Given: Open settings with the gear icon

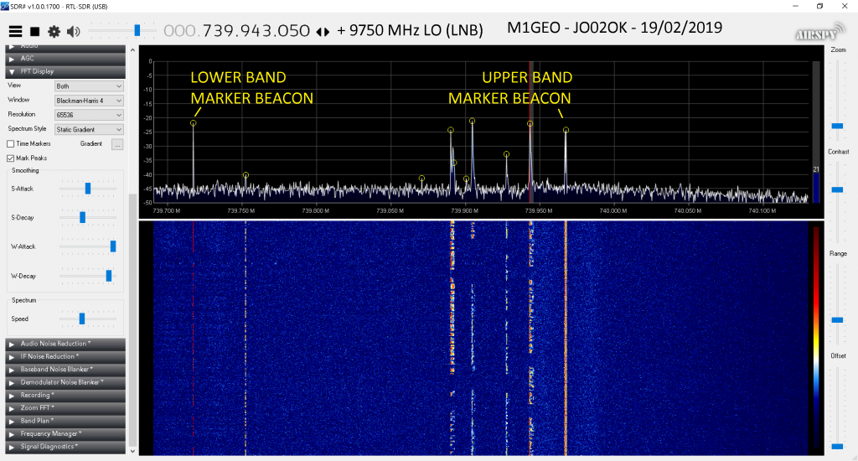Looking at the screenshot, I should (54, 31).
